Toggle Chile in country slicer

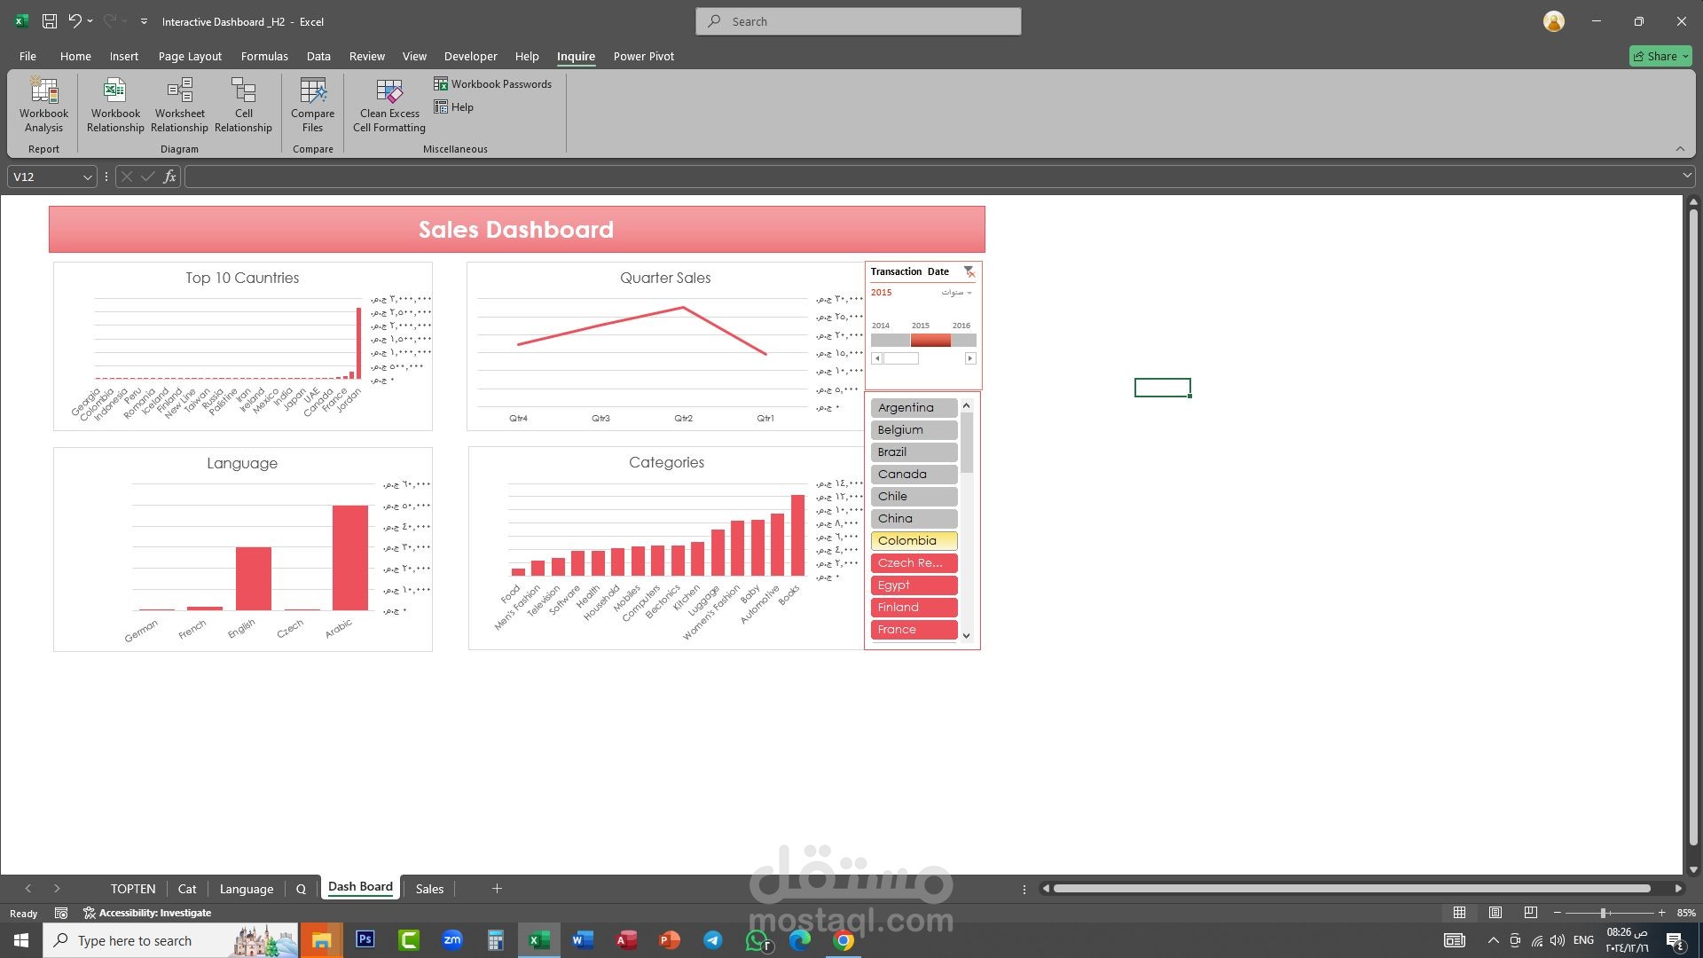point(914,497)
